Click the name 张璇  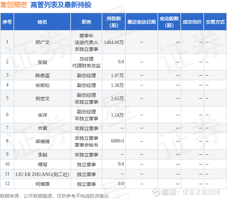pos(43,62)
